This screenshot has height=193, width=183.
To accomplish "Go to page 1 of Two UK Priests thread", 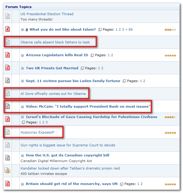I will (x=99, y=68).
